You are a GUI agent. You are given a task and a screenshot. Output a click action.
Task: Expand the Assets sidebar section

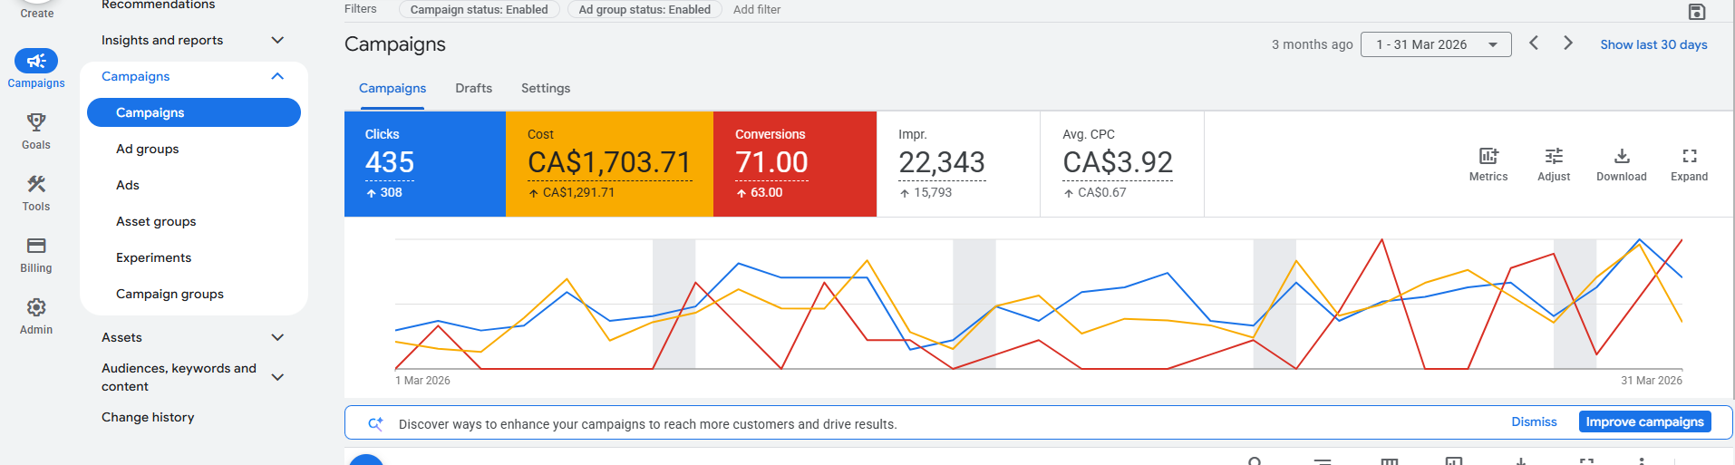tap(277, 337)
